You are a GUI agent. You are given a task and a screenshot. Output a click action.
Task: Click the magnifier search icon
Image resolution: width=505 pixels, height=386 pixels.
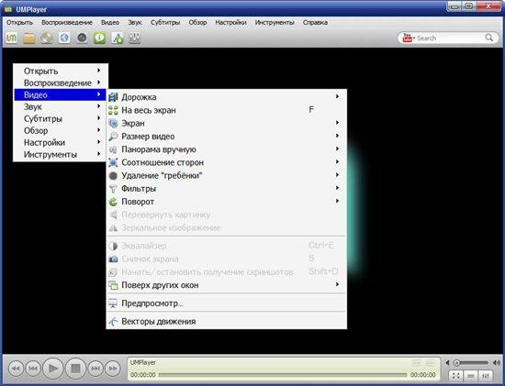488,38
